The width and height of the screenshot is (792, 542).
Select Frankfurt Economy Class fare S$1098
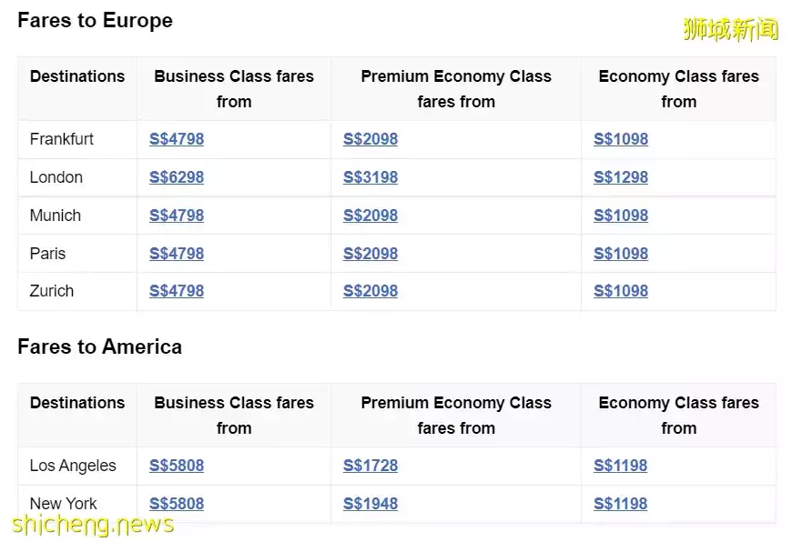click(x=621, y=139)
